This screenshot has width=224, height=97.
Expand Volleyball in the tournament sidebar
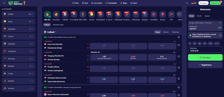tap(18, 44)
